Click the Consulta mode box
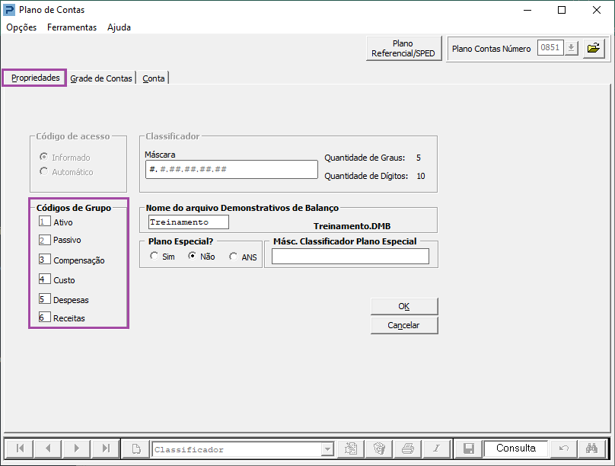The height and width of the screenshot is (466, 615). 516,448
